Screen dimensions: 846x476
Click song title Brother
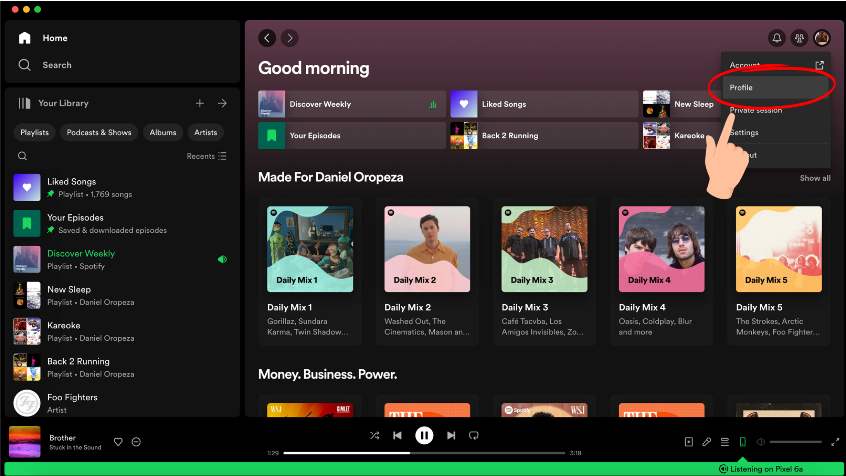(63, 438)
